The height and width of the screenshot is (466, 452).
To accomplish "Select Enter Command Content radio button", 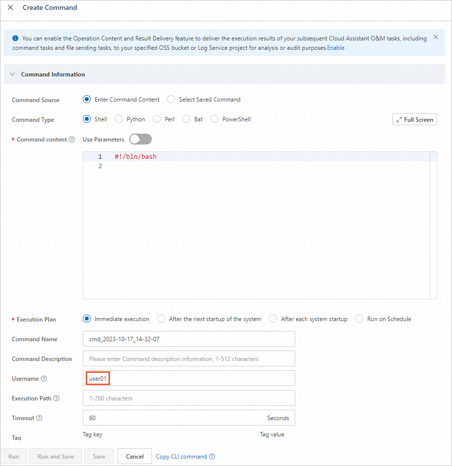I will point(87,99).
